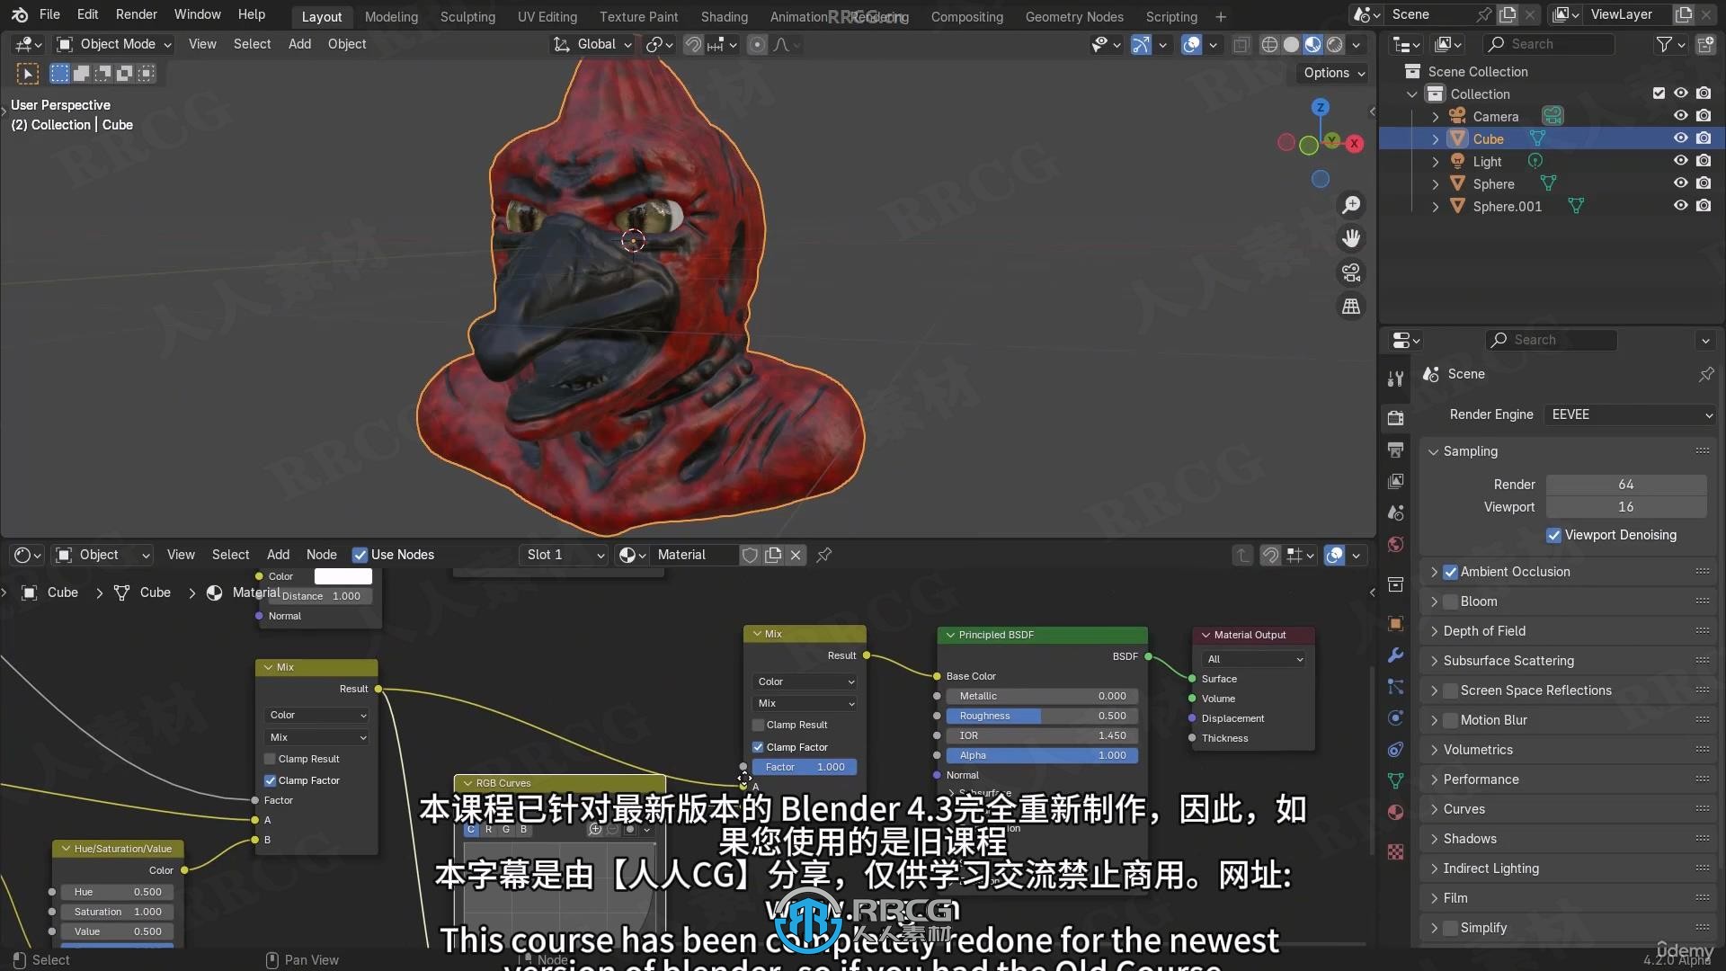This screenshot has height=971, width=1726.
Task: Open the viewport Options button
Action: click(x=1334, y=73)
